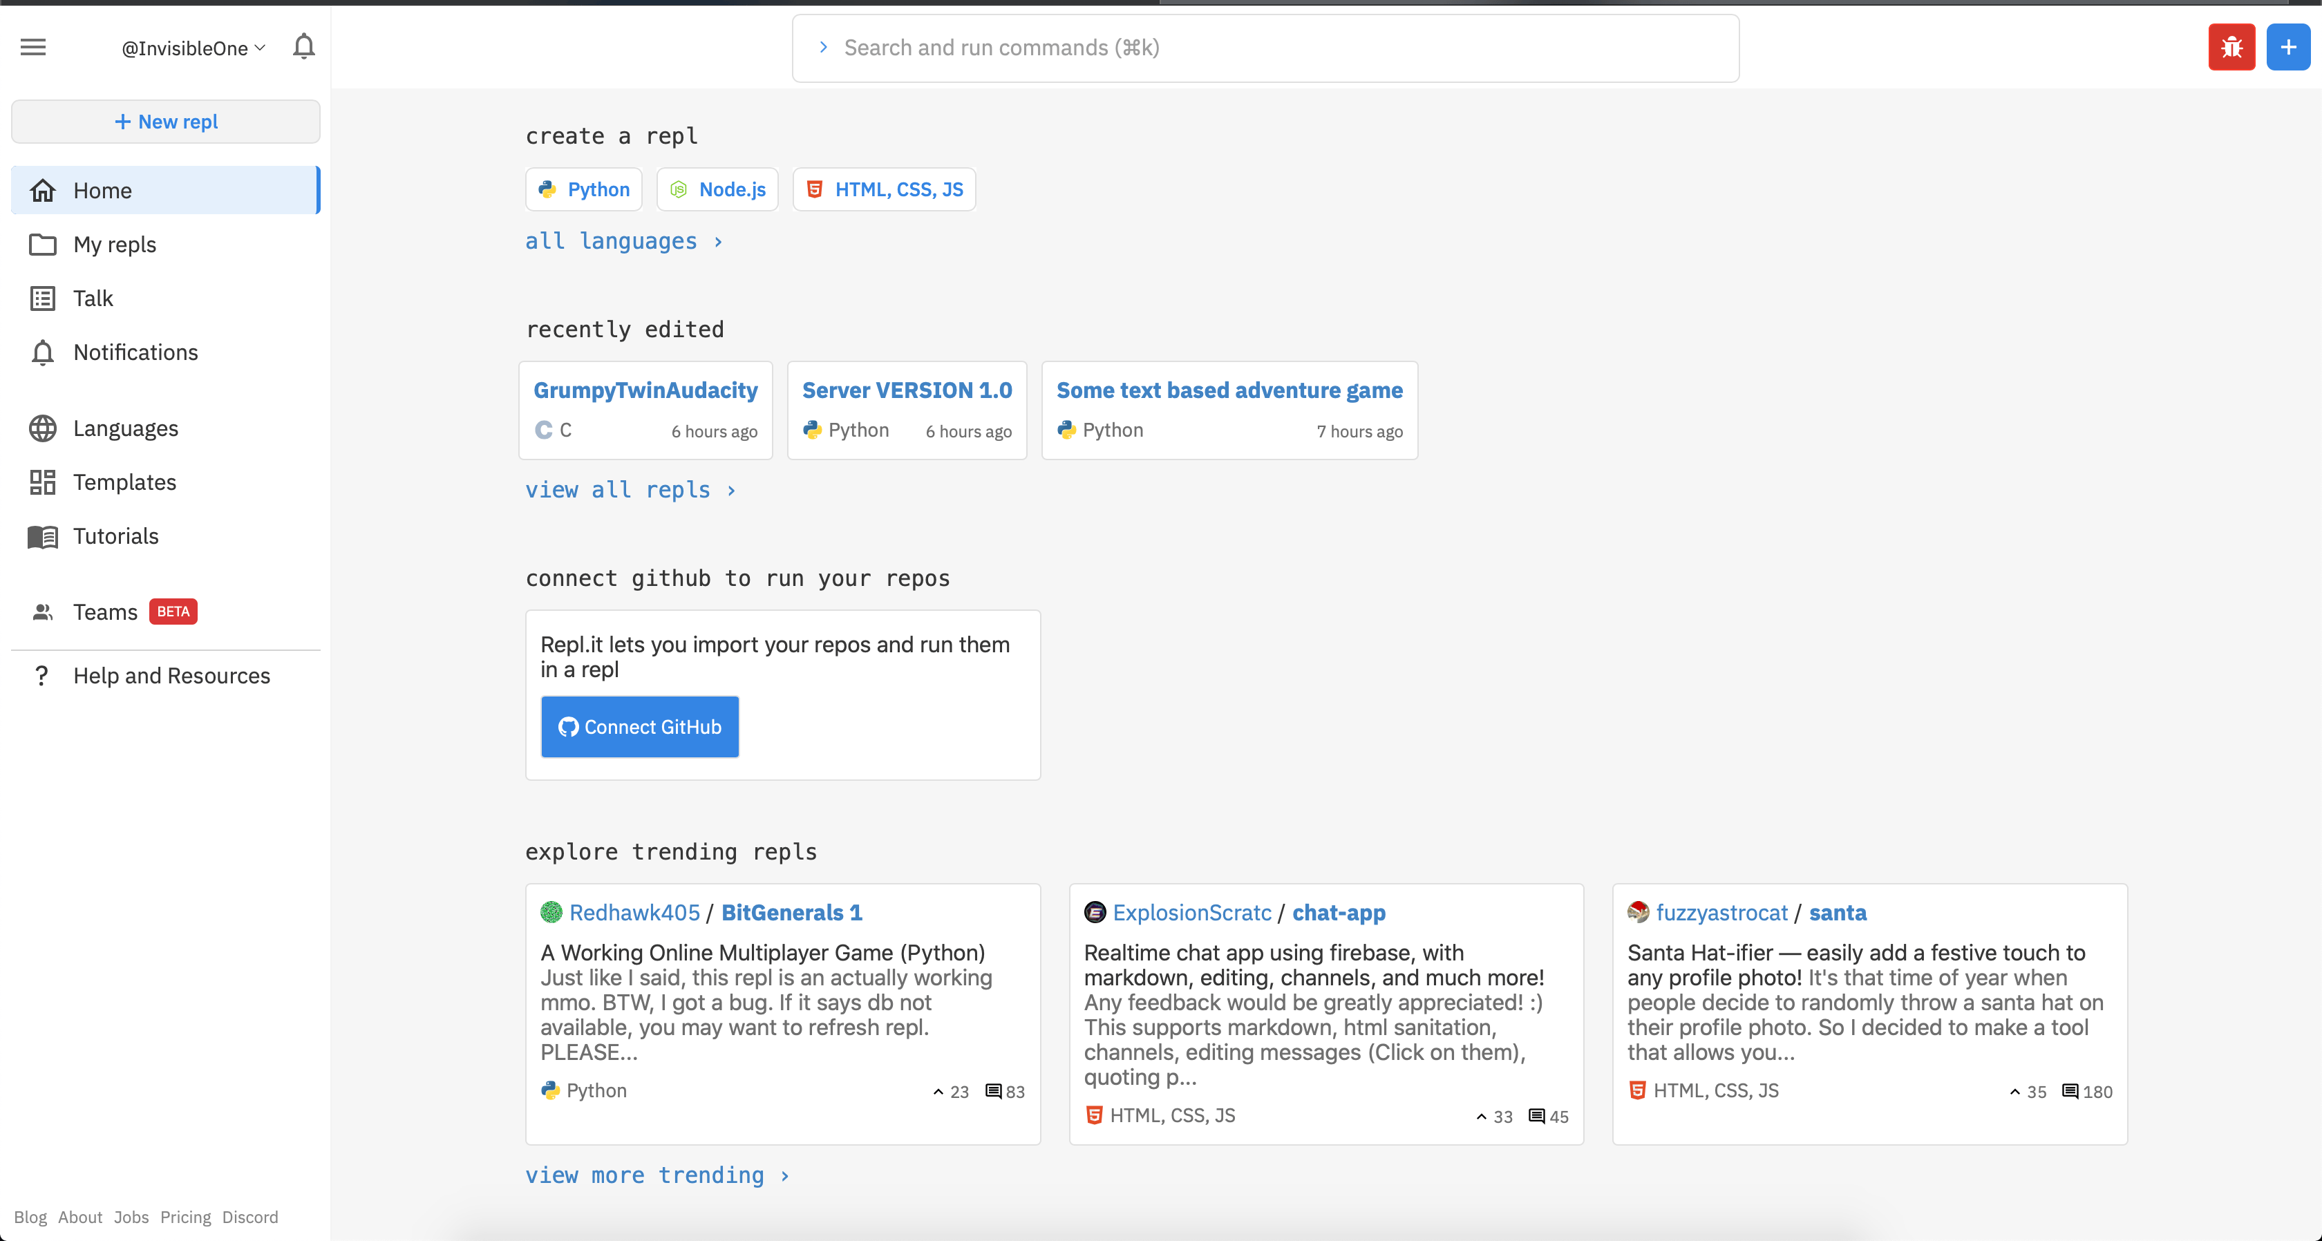Open the all languages link
Screen dimensions: 2322x1241
tap(624, 242)
